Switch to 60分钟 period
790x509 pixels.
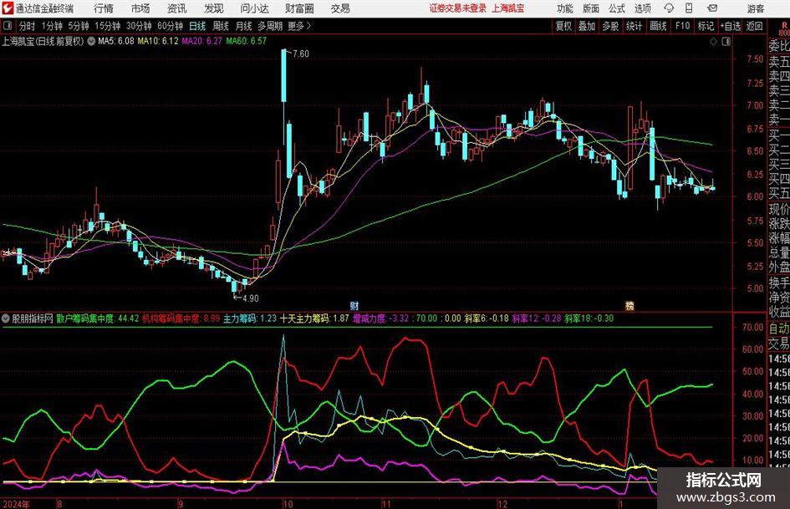coord(171,26)
